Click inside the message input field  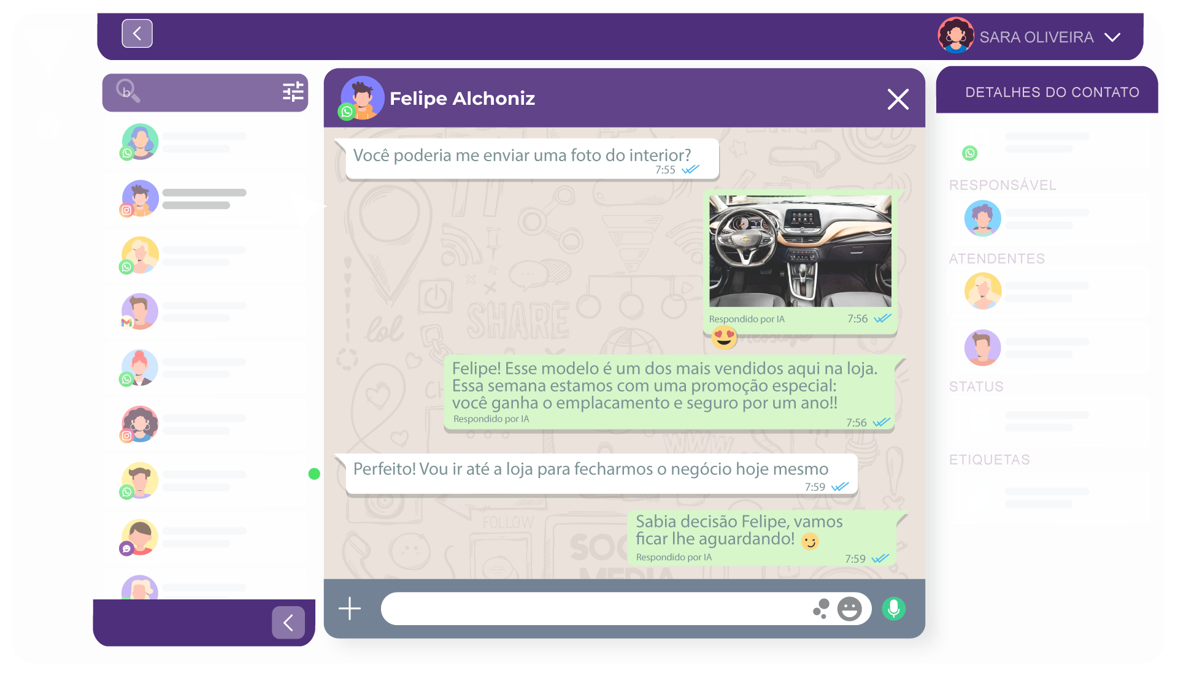(x=614, y=609)
